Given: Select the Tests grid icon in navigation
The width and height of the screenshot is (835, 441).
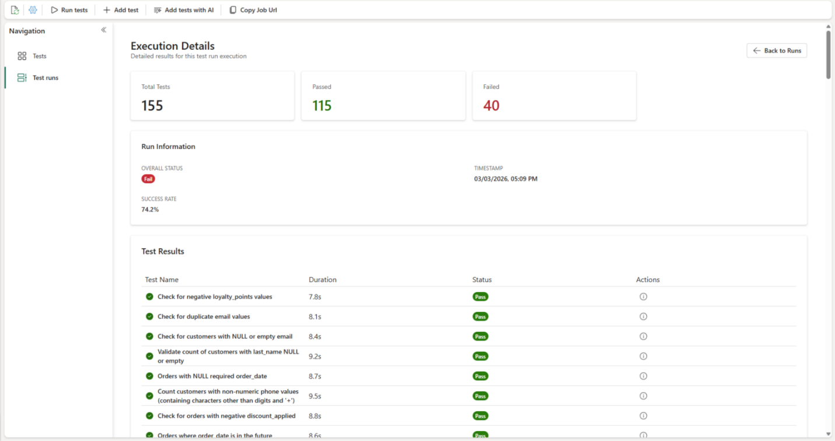Looking at the screenshot, I should click(22, 55).
